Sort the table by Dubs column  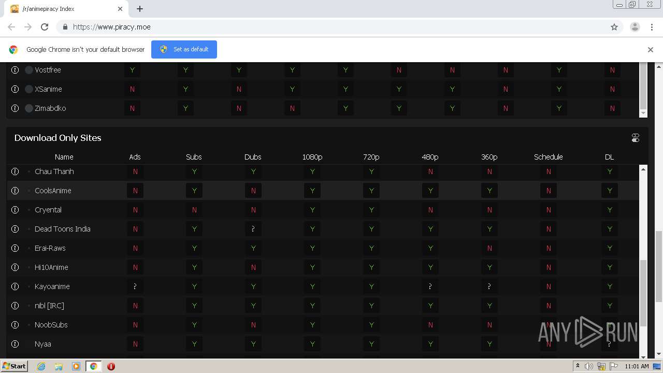[x=253, y=157]
